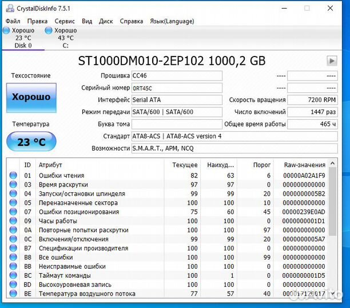Screen dimensions: 350x308
Task: Click raw value 0000000001D1
Action: click(x=304, y=221)
